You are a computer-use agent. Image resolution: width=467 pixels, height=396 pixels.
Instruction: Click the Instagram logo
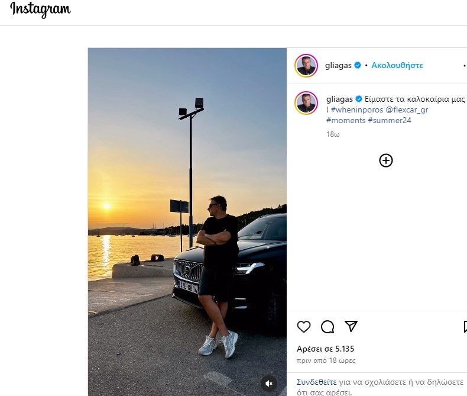pos(40,10)
